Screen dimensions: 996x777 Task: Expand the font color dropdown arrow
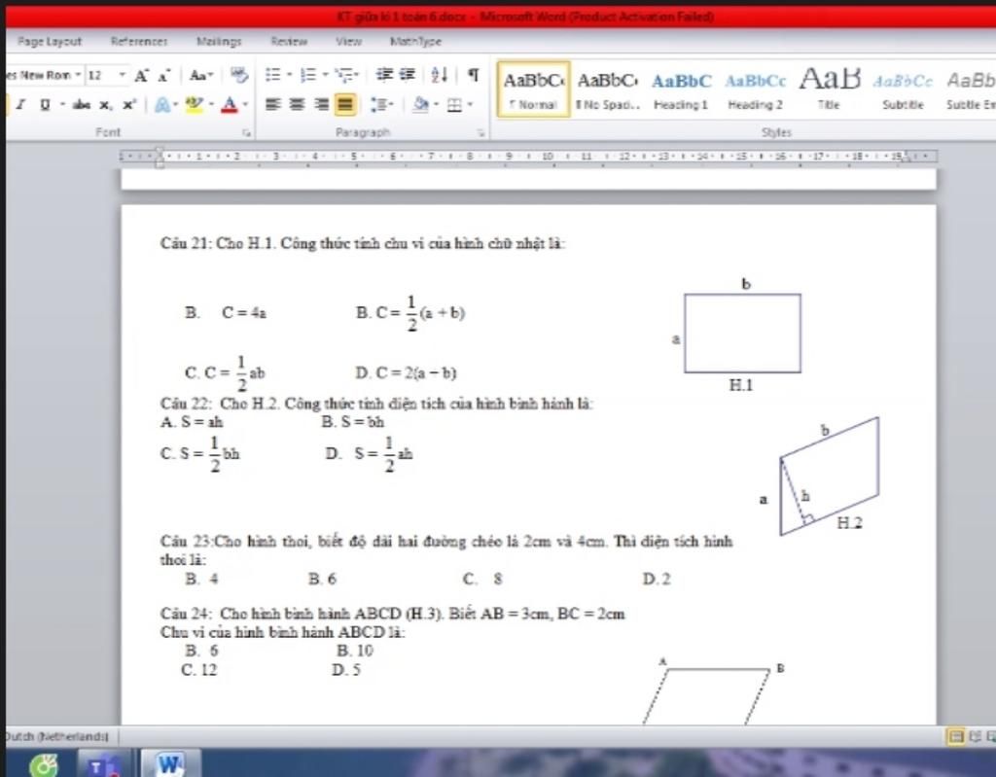click(x=245, y=104)
